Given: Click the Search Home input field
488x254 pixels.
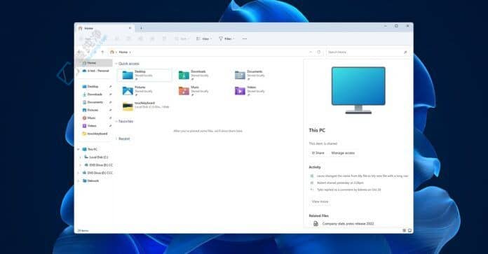Looking at the screenshot, I should click(367, 52).
